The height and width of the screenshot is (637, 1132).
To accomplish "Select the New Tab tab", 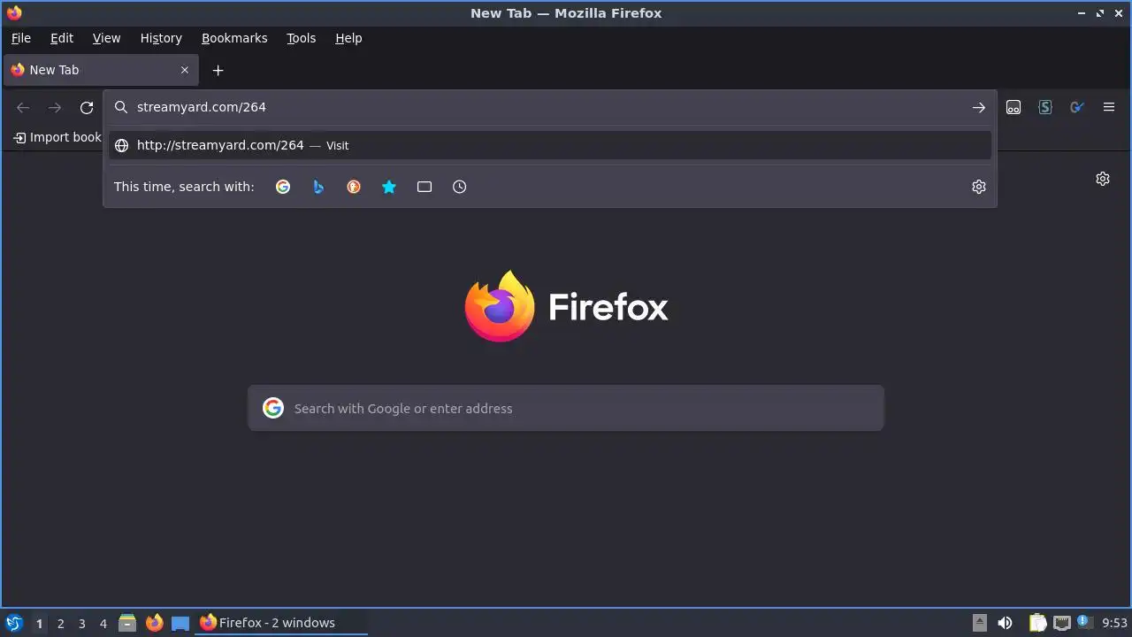I will (101, 70).
